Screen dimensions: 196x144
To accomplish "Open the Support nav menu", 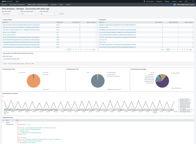I will click(68, 5).
